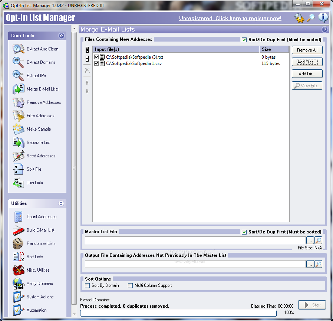Click the magnifier search icon in header
The height and width of the screenshot is (321, 333).
click(x=311, y=18)
